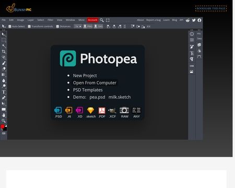The width and height of the screenshot is (235, 188).
Task: Open the Filter menu
Action: 50,20
